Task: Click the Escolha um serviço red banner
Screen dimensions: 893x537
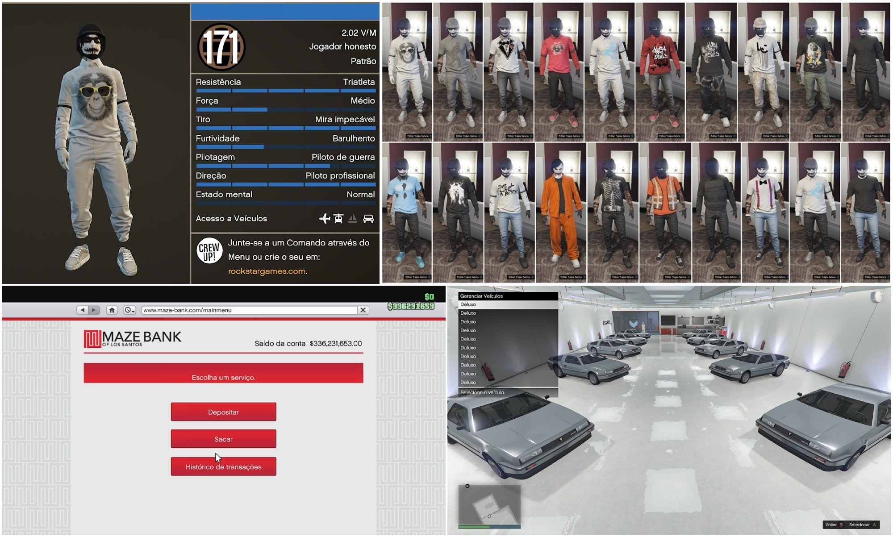Action: 223,373
